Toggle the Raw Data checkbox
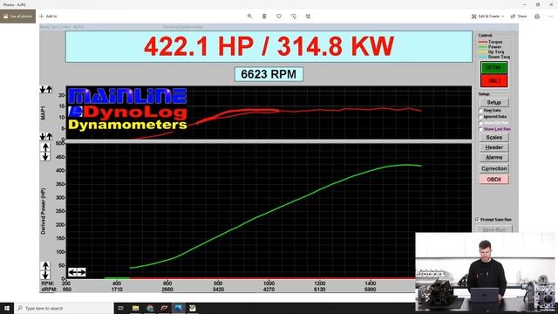This screenshot has height=314, width=558. 480,111
